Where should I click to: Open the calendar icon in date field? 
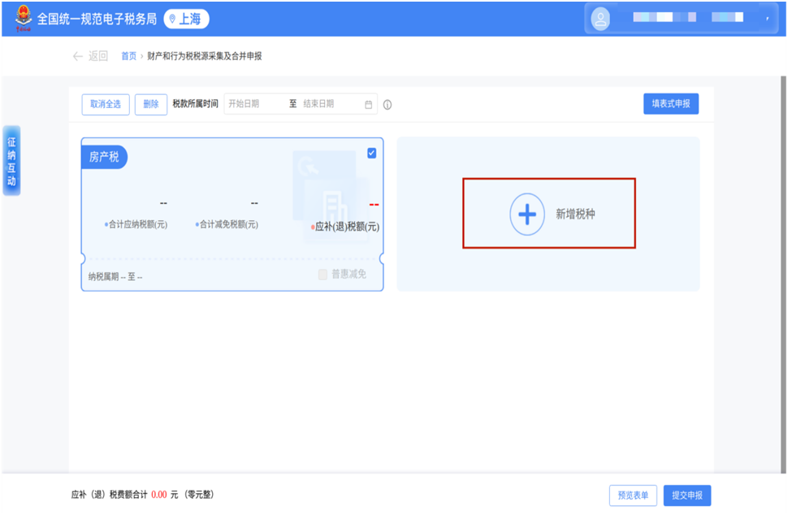click(368, 105)
